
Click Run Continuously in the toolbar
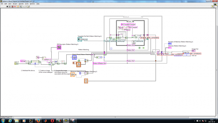click(x=10, y=6)
